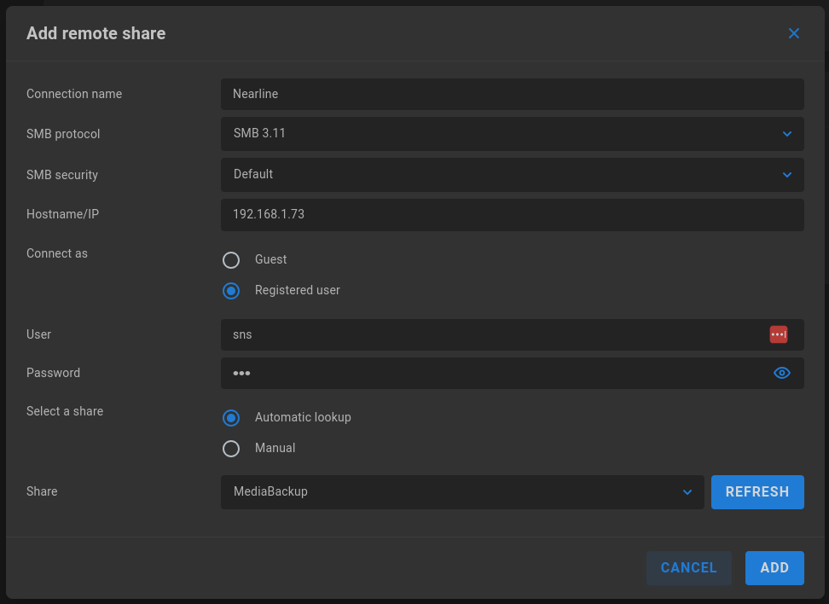
Task: Click the Connection name label
Action: pyautogui.click(x=74, y=94)
